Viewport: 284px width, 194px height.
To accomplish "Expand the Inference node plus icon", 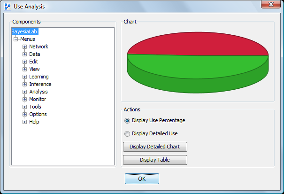I will [25, 85].
